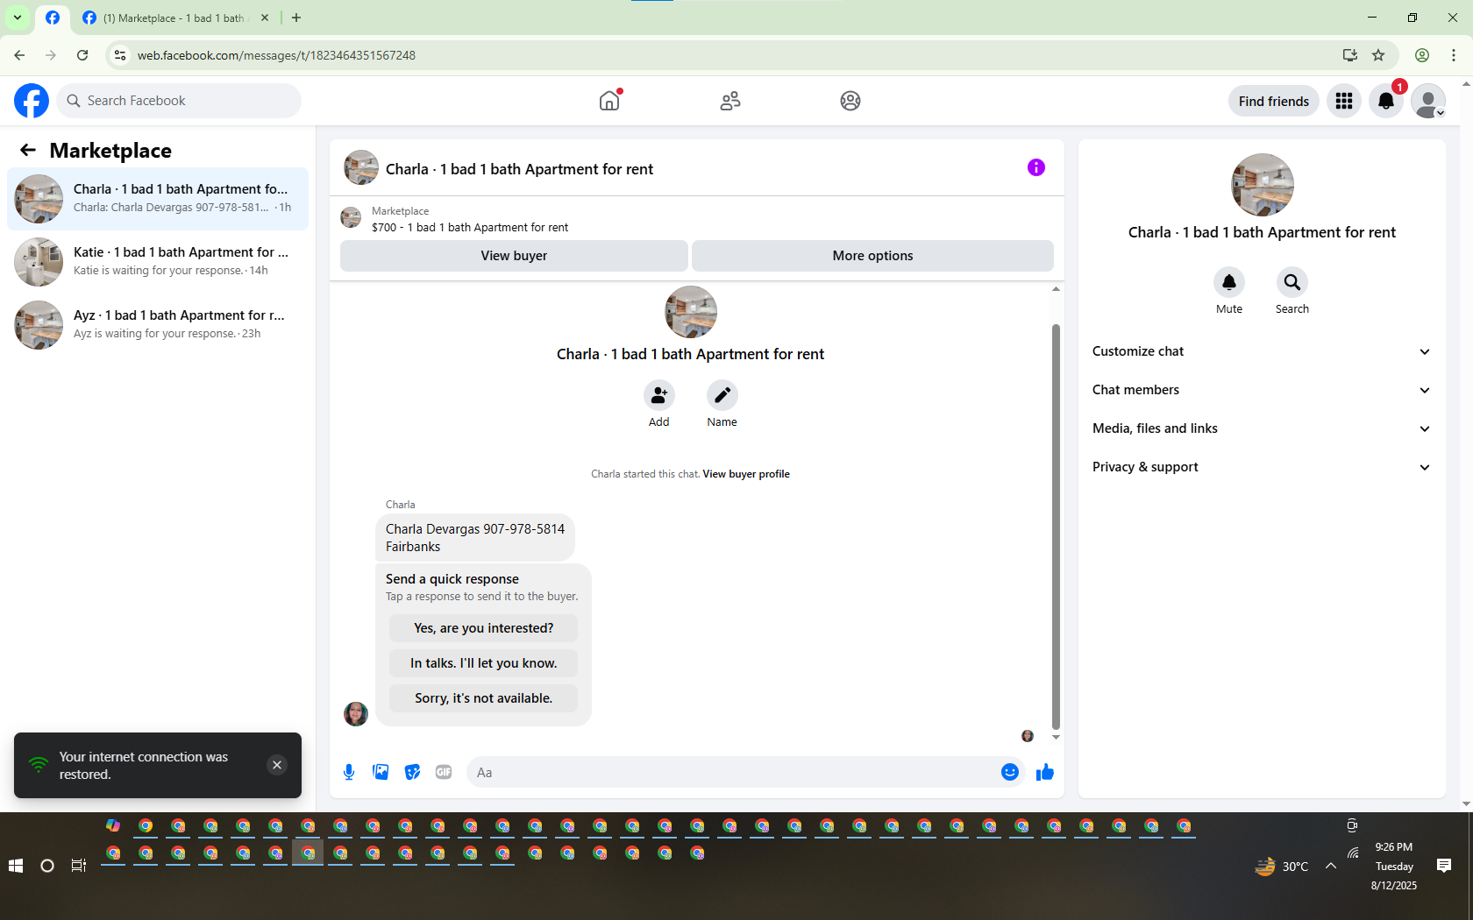The width and height of the screenshot is (1473, 920).
Task: Dismiss internet connection restored notice
Action: click(277, 765)
